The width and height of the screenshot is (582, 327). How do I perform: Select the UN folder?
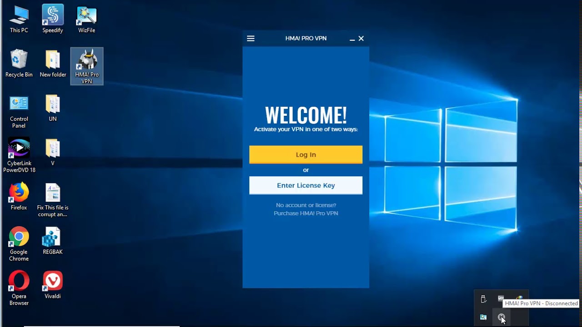coord(53,108)
